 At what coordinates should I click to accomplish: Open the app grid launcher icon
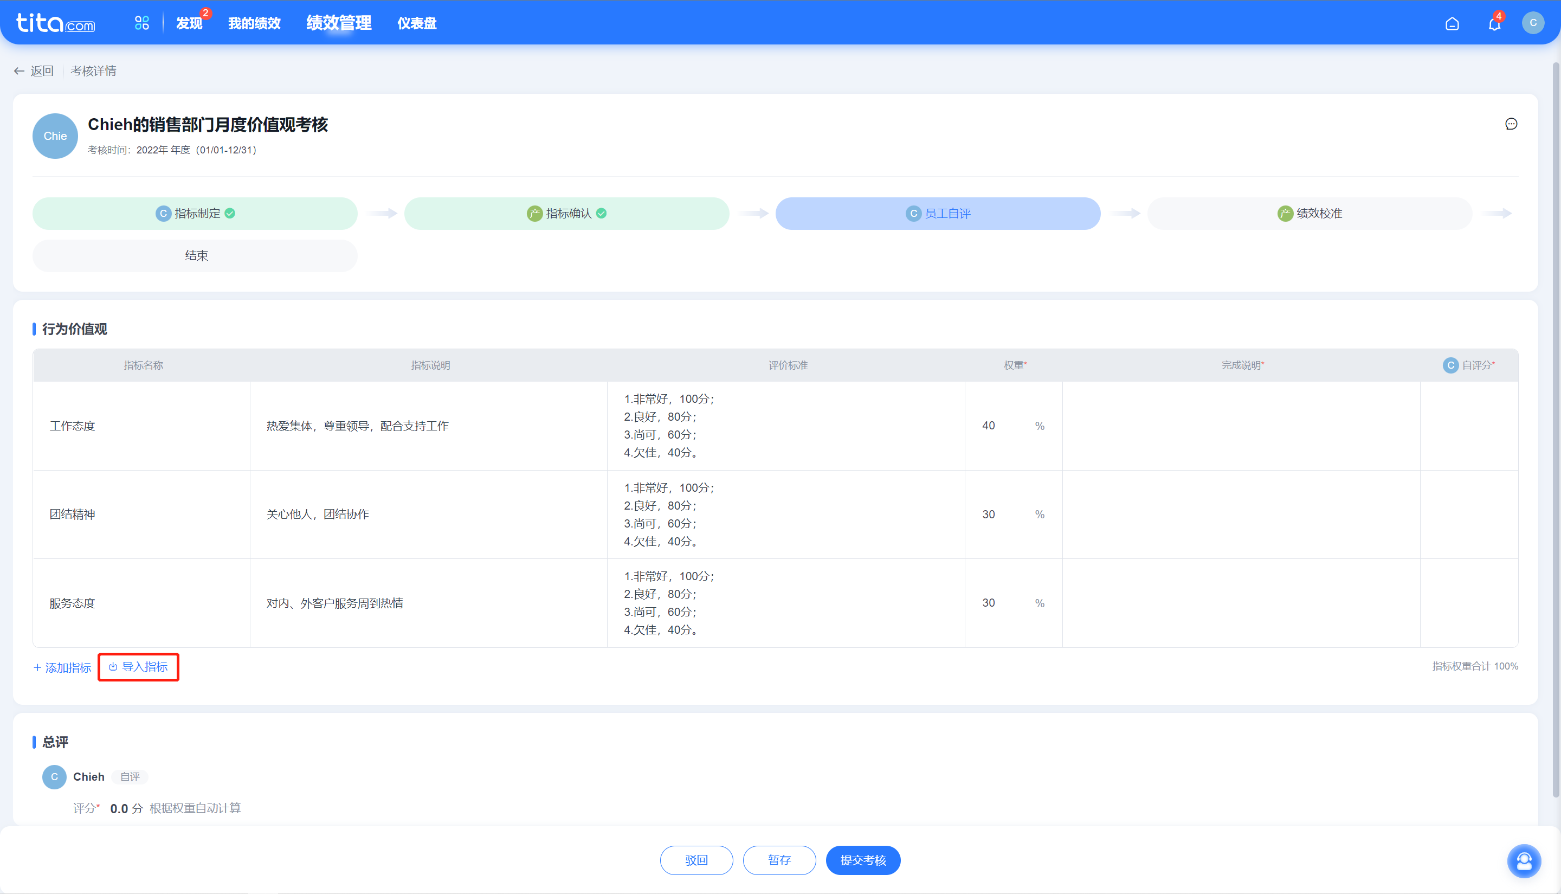click(x=142, y=23)
